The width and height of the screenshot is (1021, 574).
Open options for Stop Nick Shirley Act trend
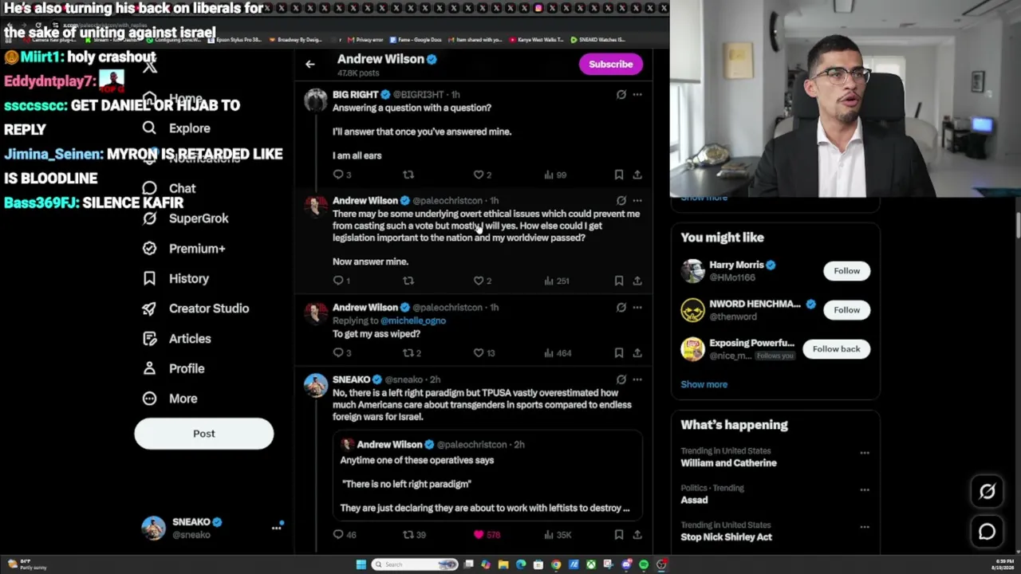[864, 527]
